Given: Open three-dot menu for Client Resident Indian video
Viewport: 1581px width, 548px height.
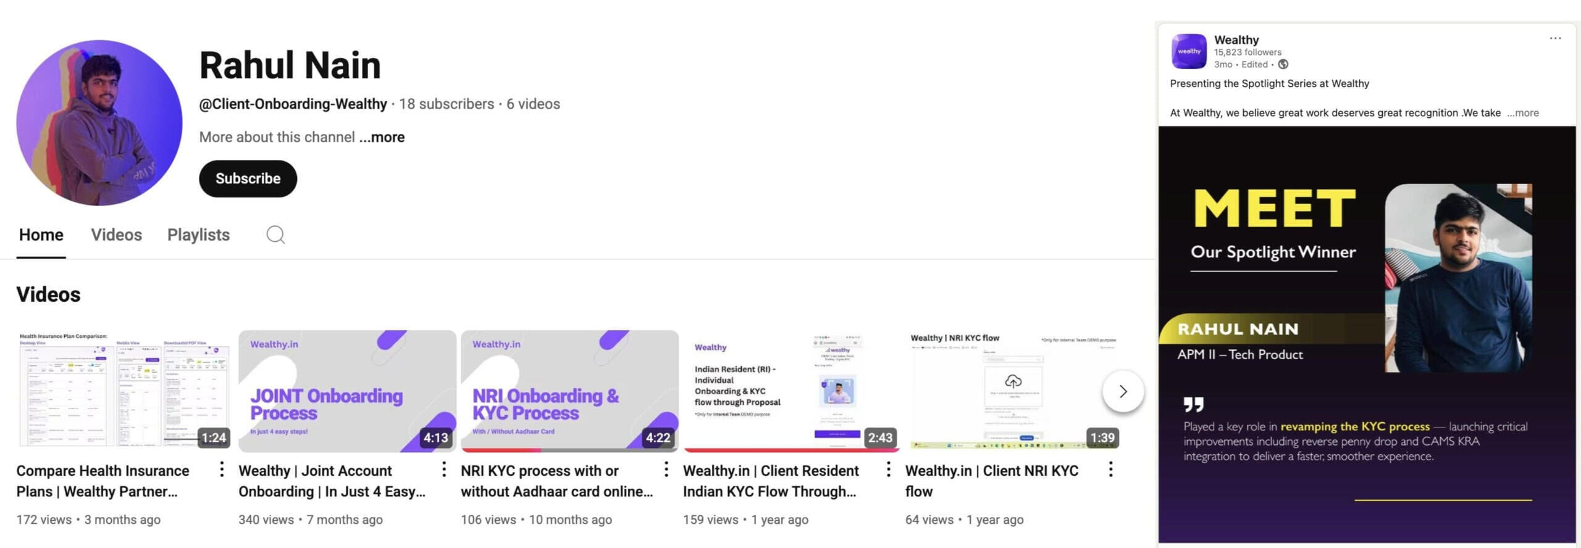Looking at the screenshot, I should [x=888, y=470].
